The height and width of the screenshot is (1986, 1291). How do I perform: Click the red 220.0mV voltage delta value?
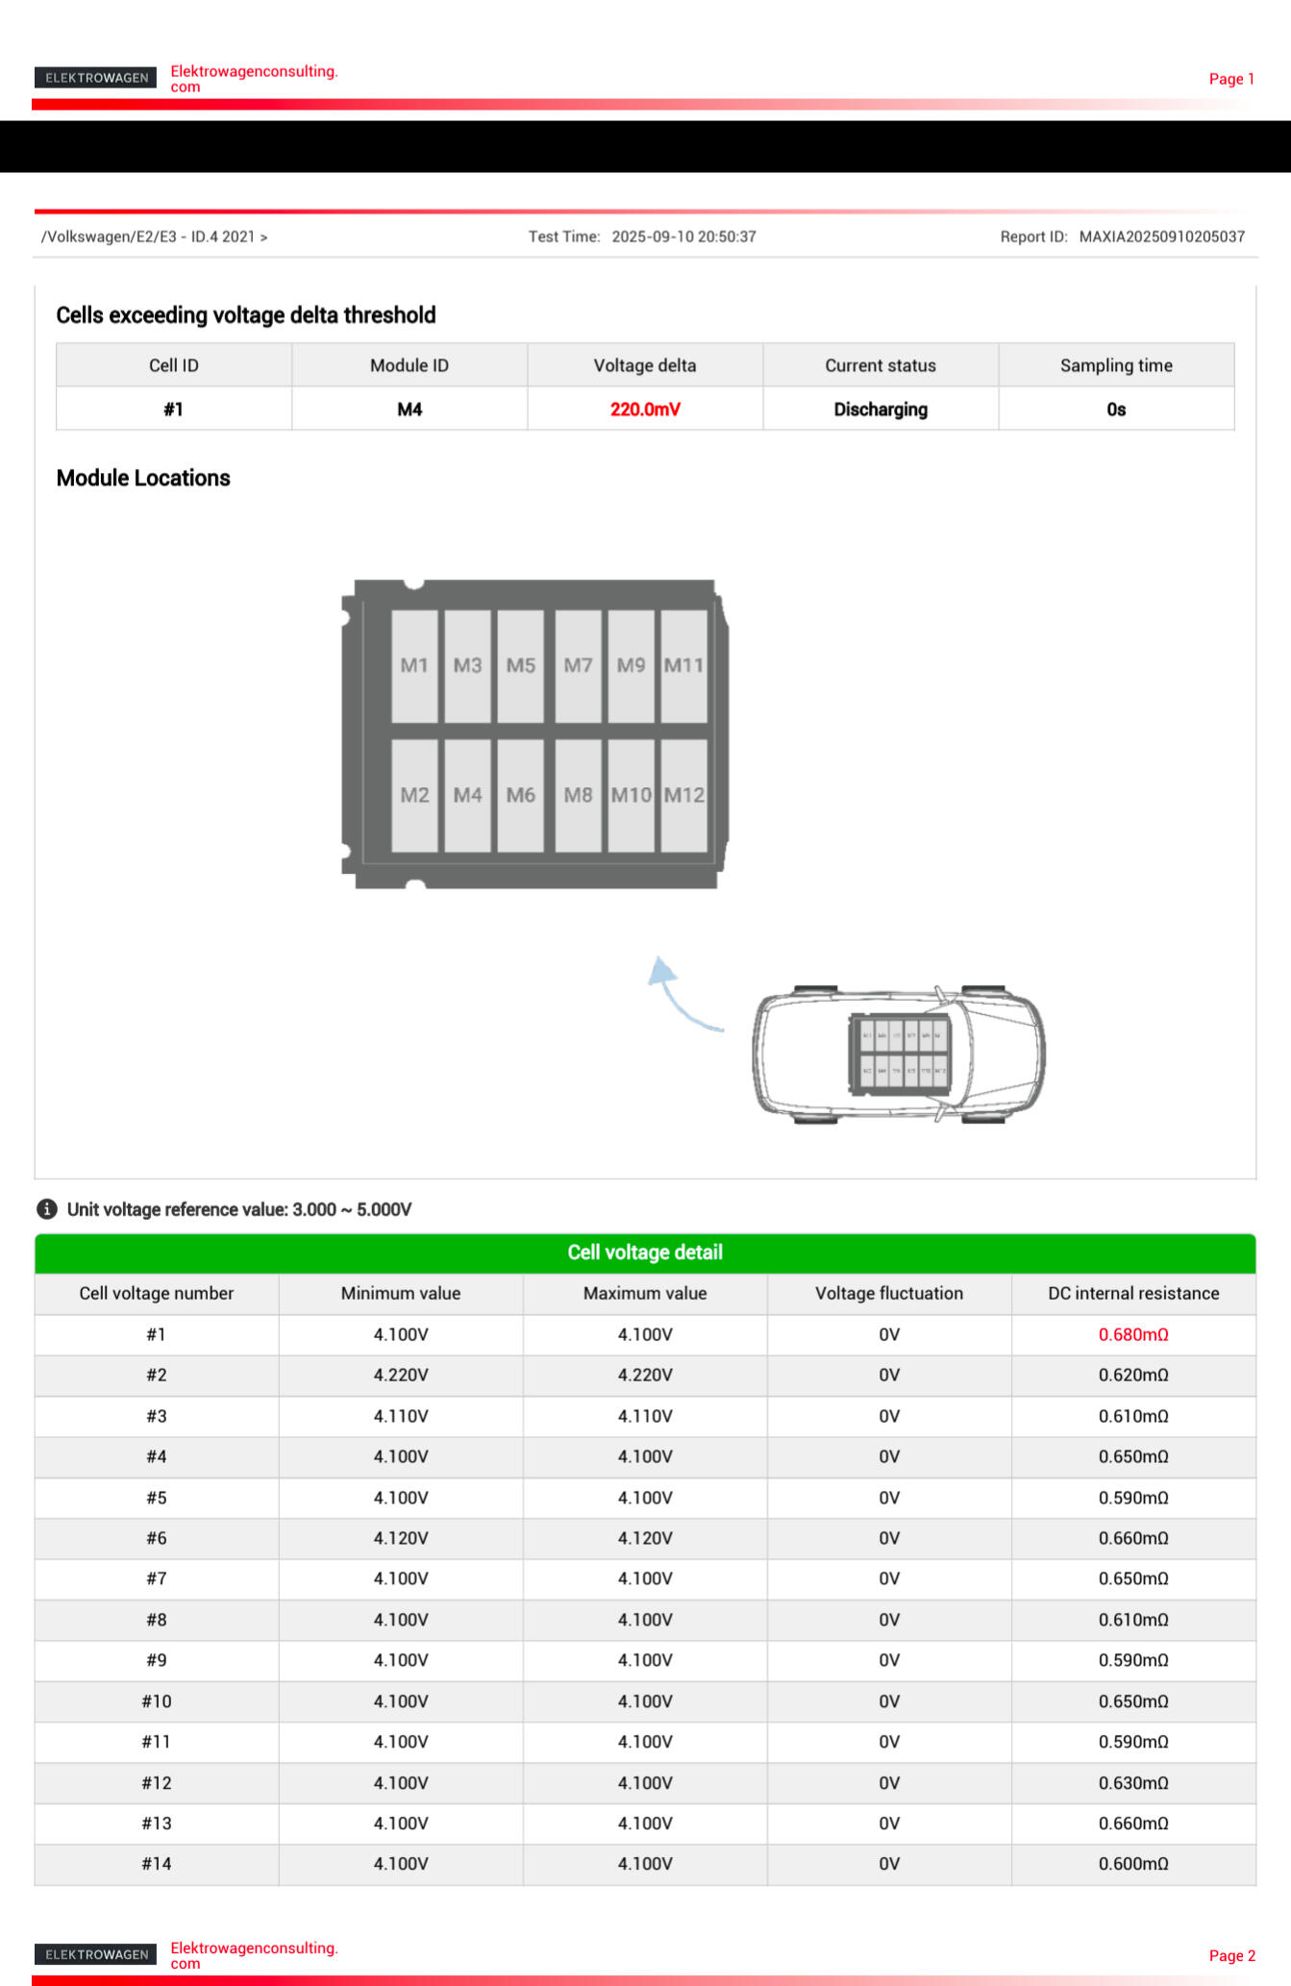tap(645, 410)
